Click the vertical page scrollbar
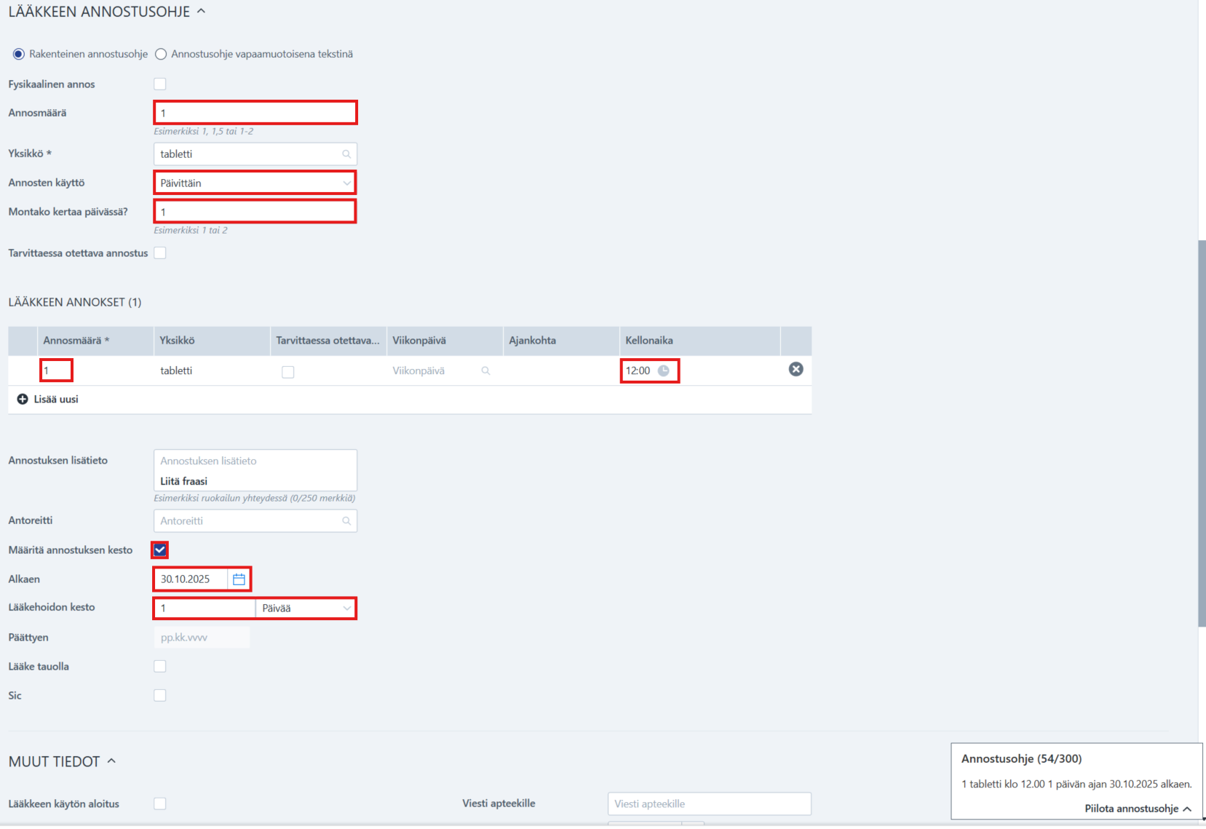 coord(1202,433)
